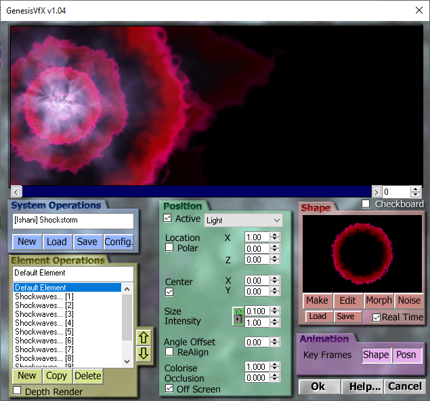Enable the Checkboard checkbox
430x401 pixels.
[x=366, y=204]
